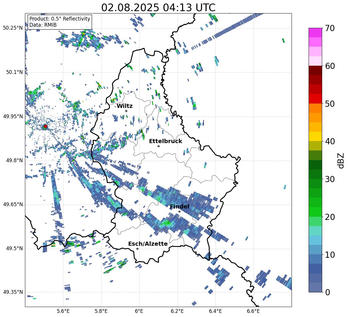The height and width of the screenshot is (317, 348).
Task: Select the Ettelbruck city label
Action: pyautogui.click(x=165, y=141)
